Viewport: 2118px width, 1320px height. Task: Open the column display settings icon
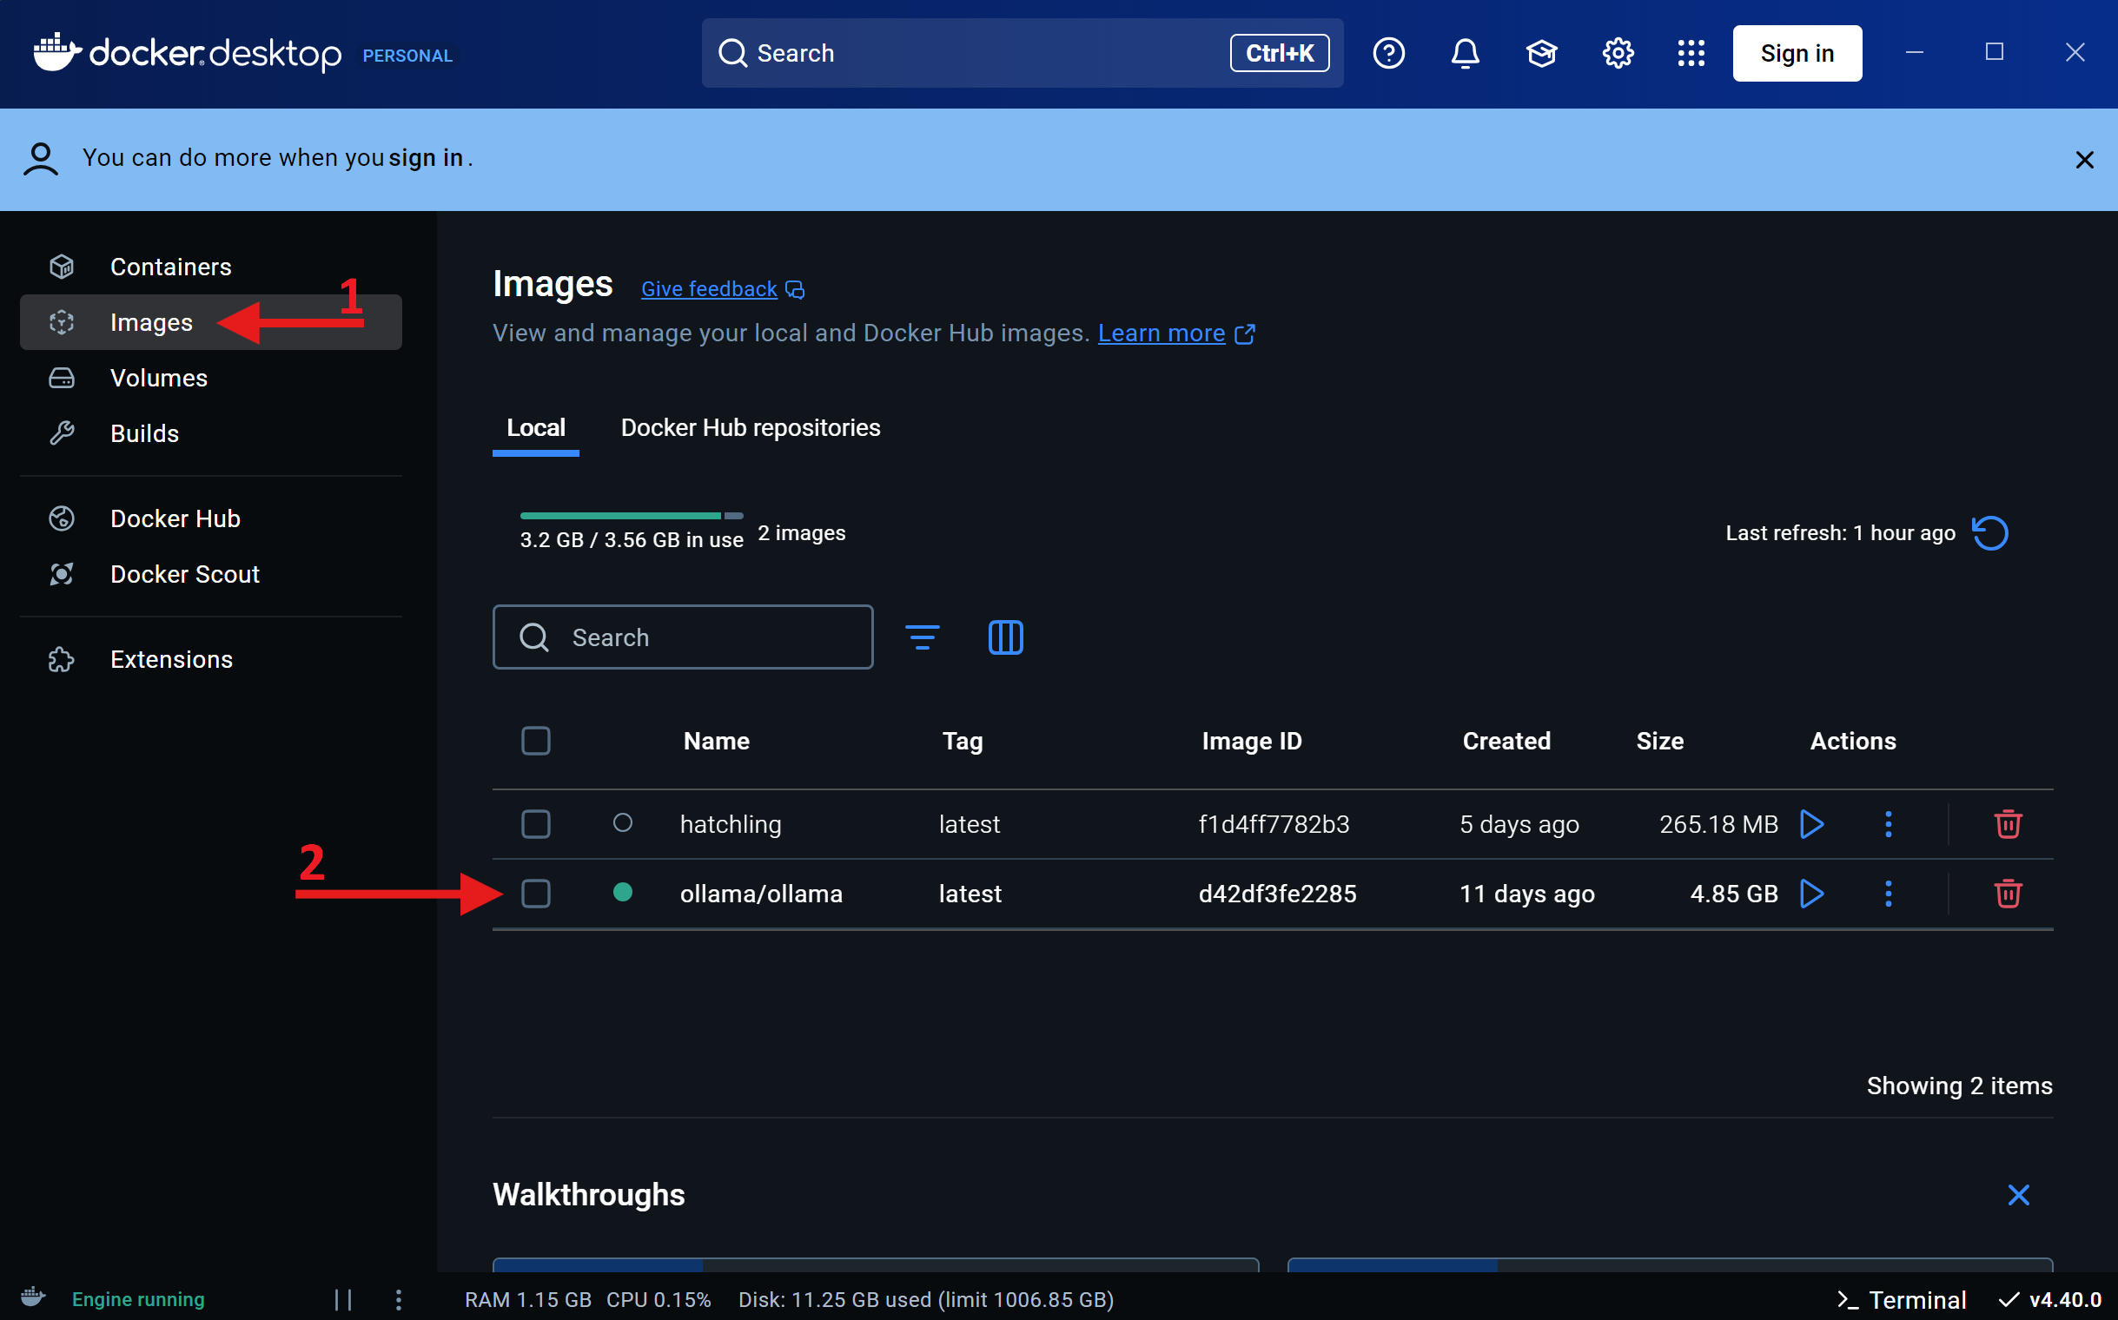click(1005, 637)
